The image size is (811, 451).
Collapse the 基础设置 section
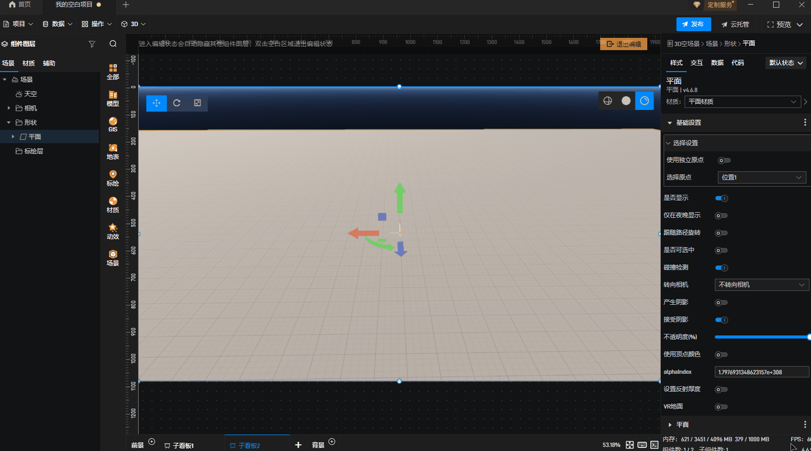tap(670, 123)
